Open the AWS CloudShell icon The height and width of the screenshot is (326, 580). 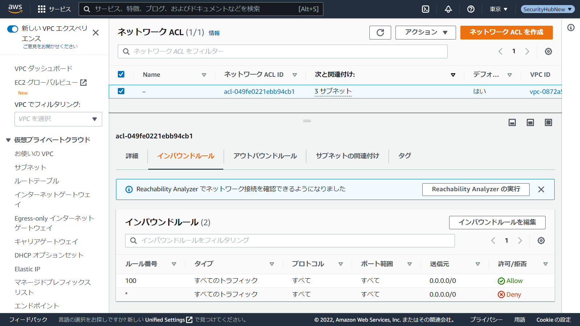[426, 9]
